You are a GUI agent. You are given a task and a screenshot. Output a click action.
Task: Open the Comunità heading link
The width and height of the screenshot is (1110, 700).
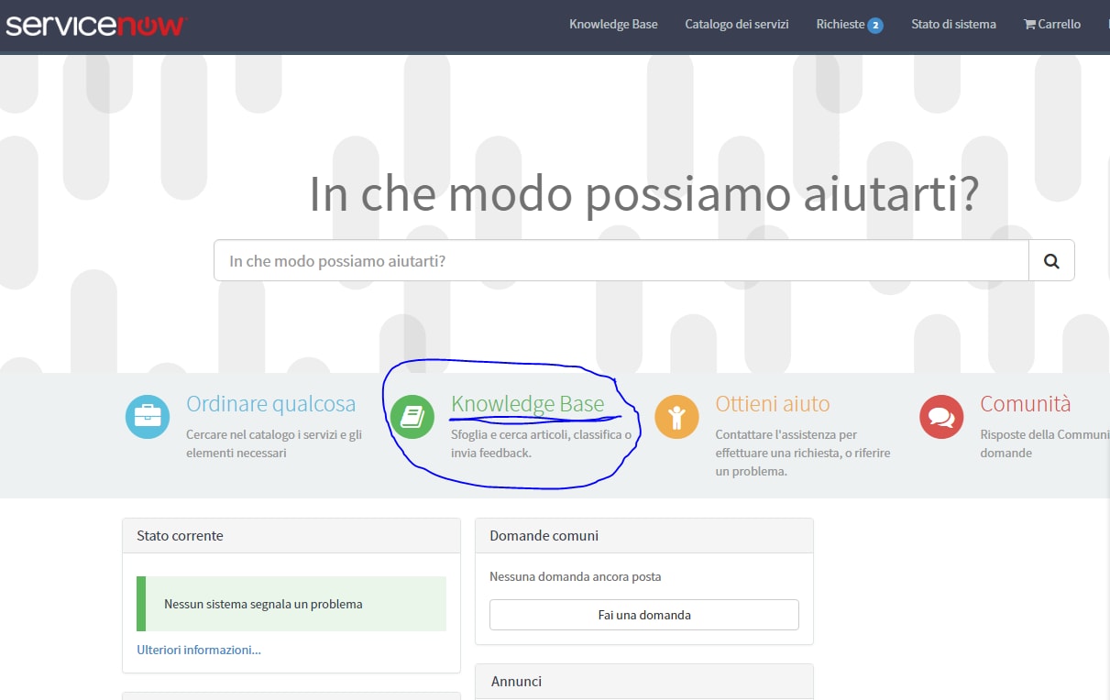1026,404
